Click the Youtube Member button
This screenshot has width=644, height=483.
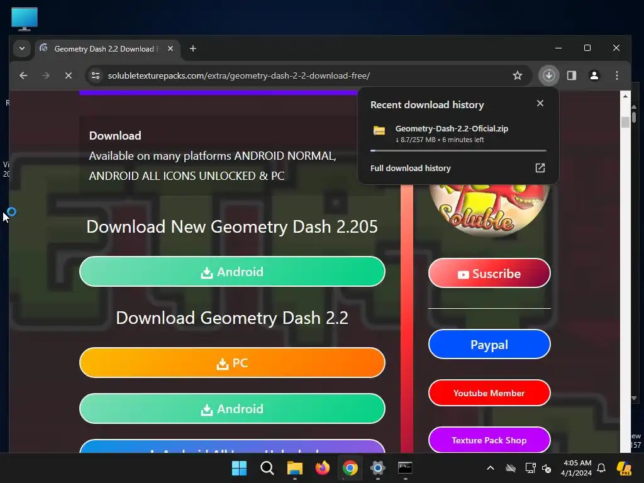coord(489,393)
